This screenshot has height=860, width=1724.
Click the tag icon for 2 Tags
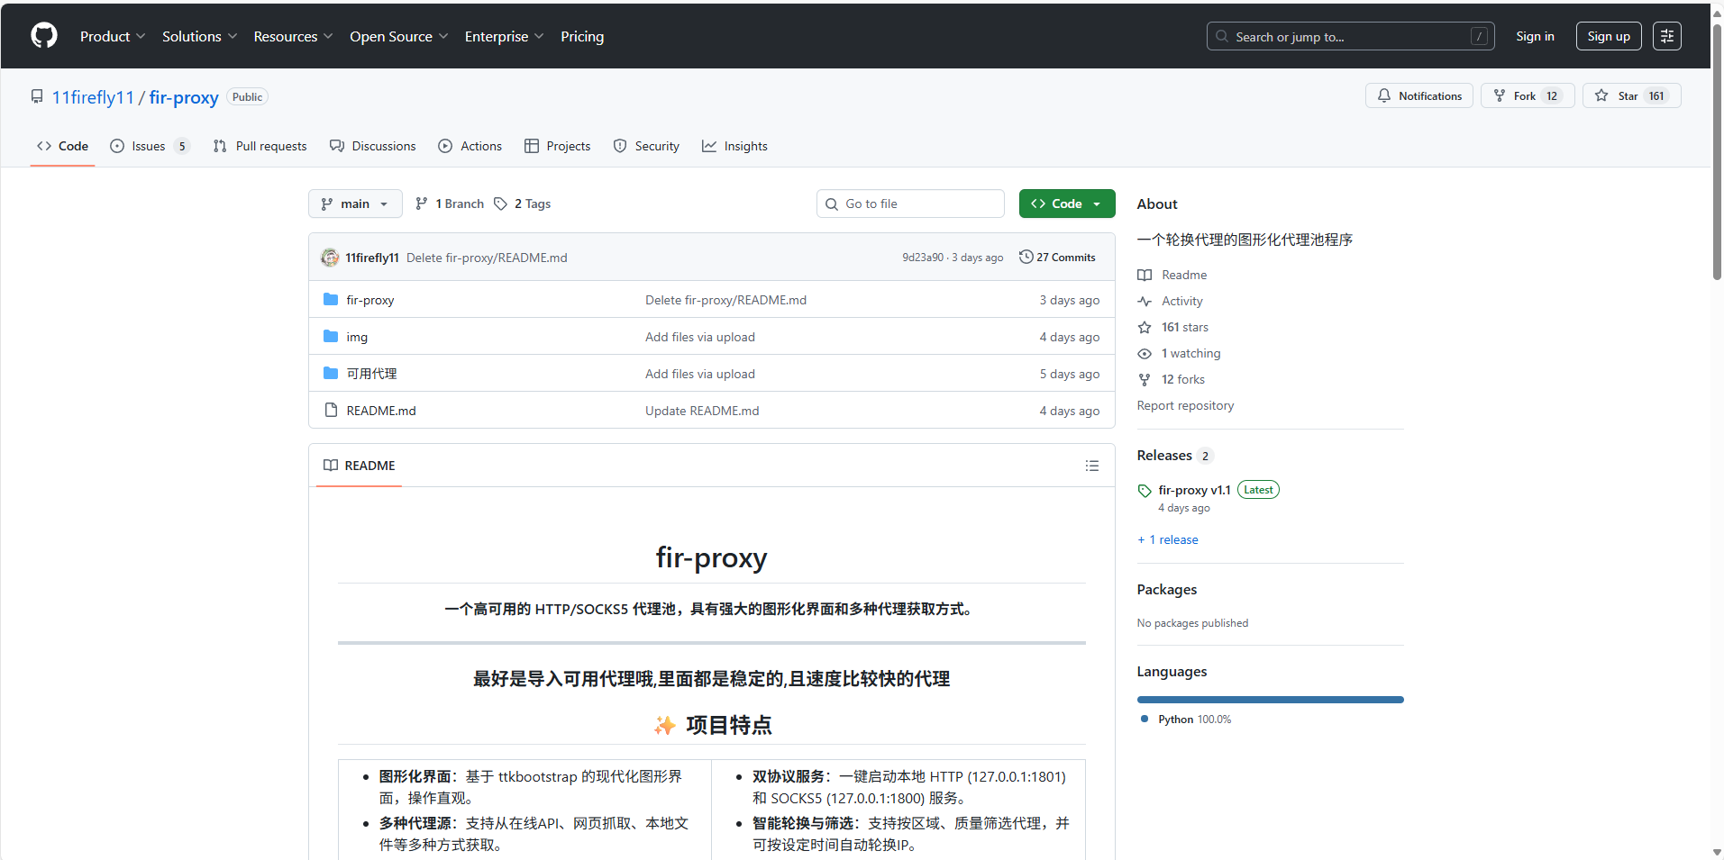pyautogui.click(x=501, y=204)
